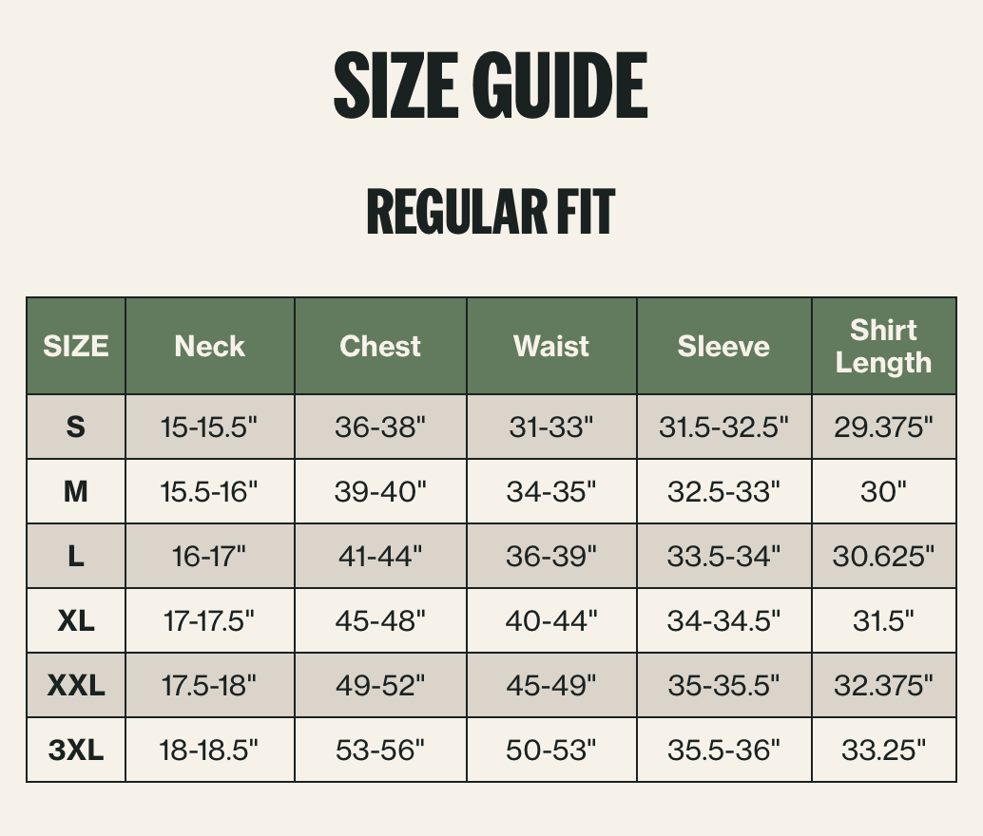Click the 53-56" chest cell

click(x=380, y=750)
